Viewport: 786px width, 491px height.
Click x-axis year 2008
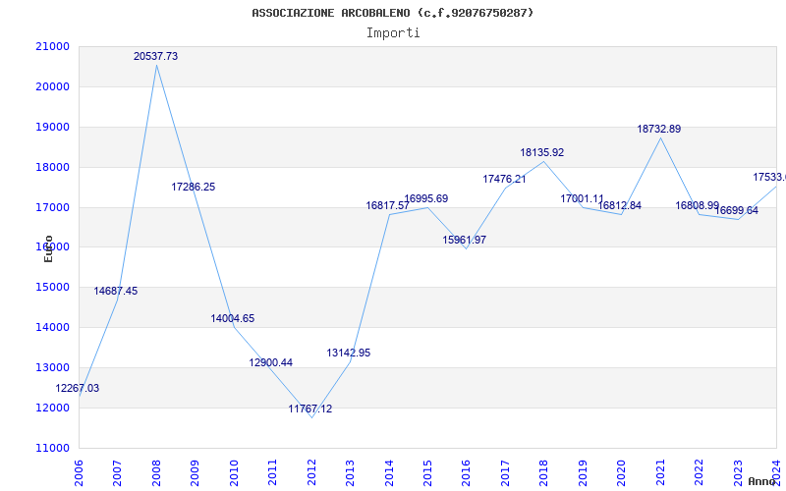point(156,472)
